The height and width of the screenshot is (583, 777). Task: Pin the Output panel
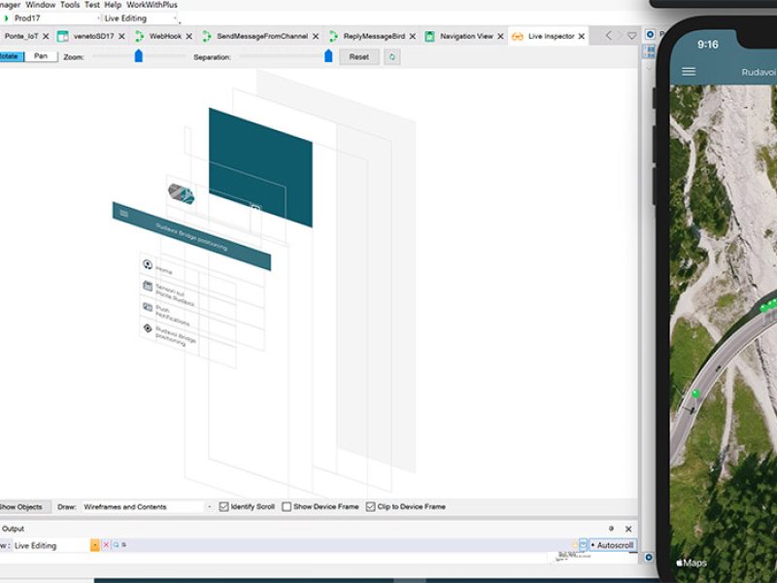(x=611, y=529)
